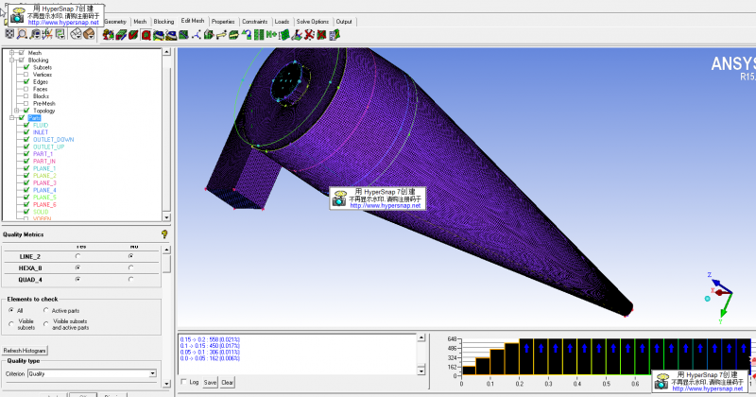Toggle visibility of the INLET part
This screenshot has width=756, height=397.
tap(26, 132)
